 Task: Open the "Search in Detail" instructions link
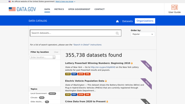click(x=87, y=45)
